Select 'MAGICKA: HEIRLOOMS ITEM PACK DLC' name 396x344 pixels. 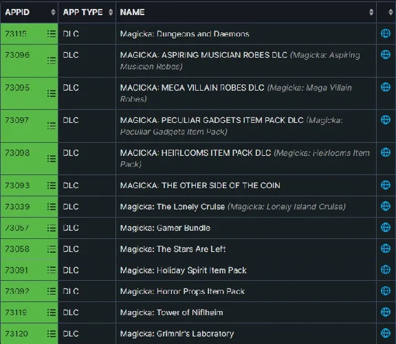point(195,153)
